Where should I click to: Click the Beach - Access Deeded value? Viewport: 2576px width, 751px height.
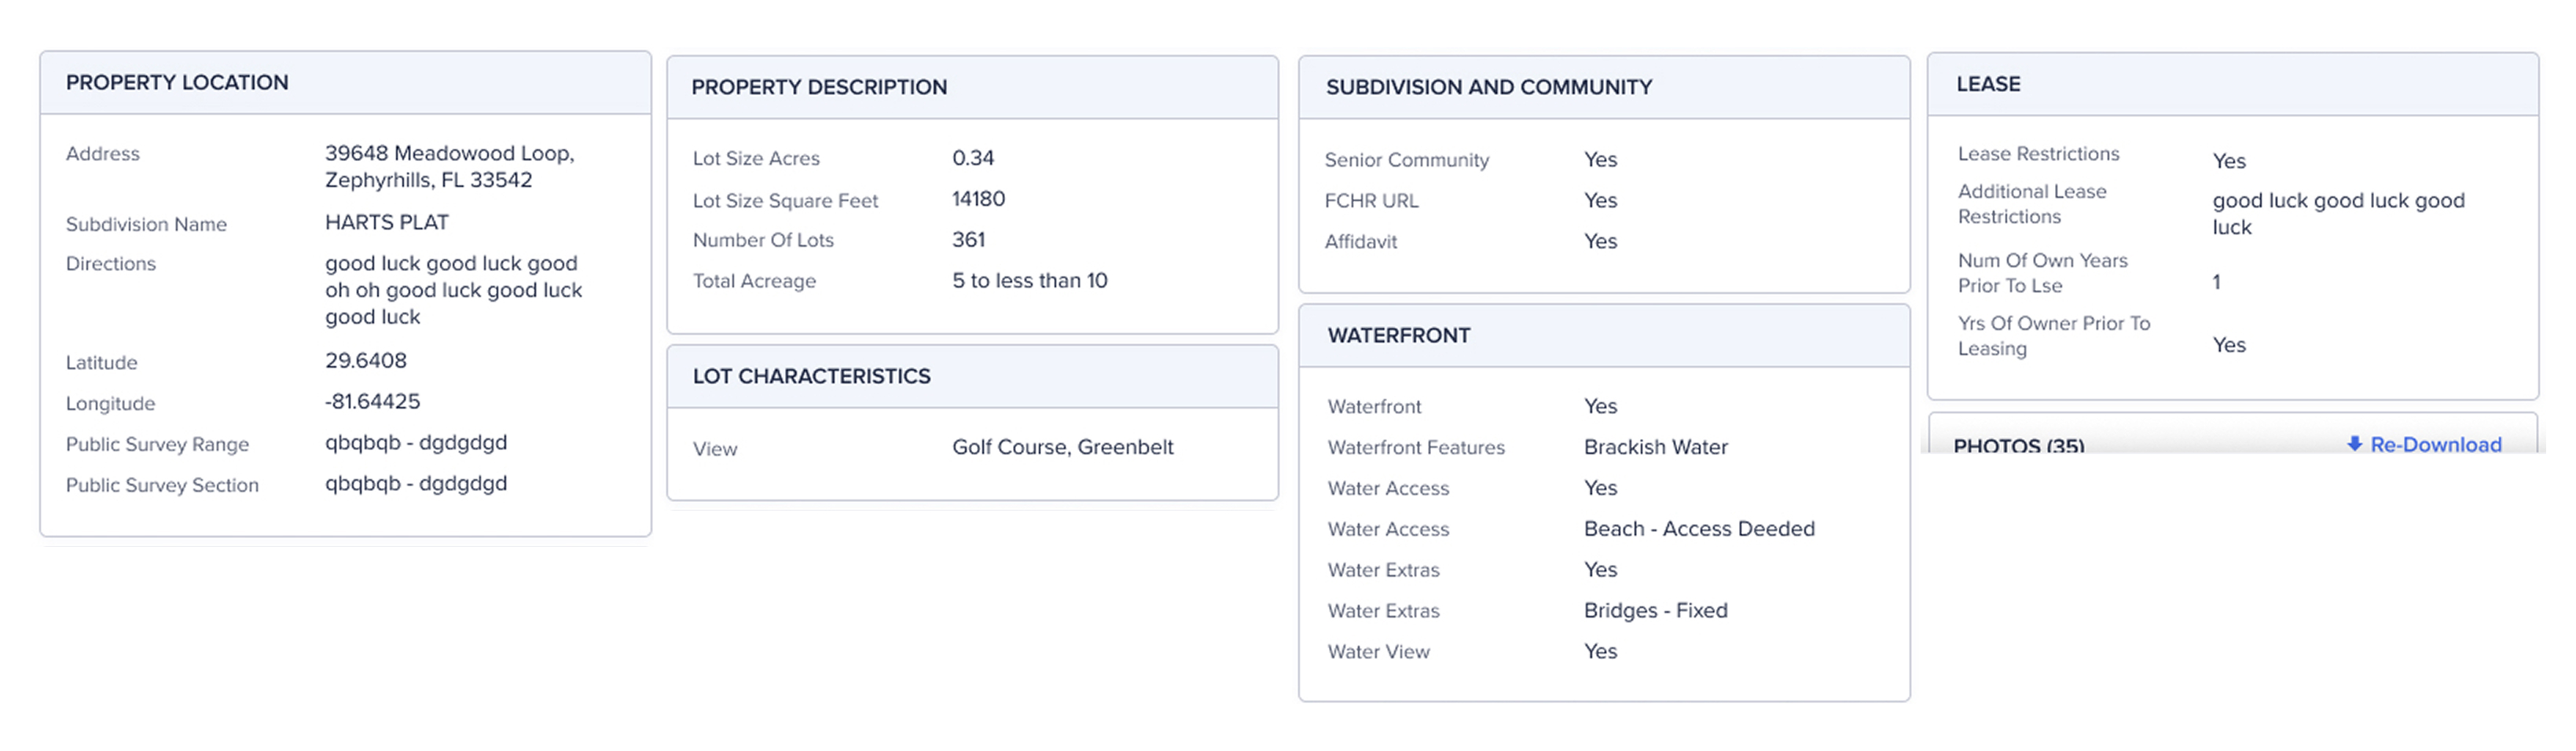(1698, 529)
